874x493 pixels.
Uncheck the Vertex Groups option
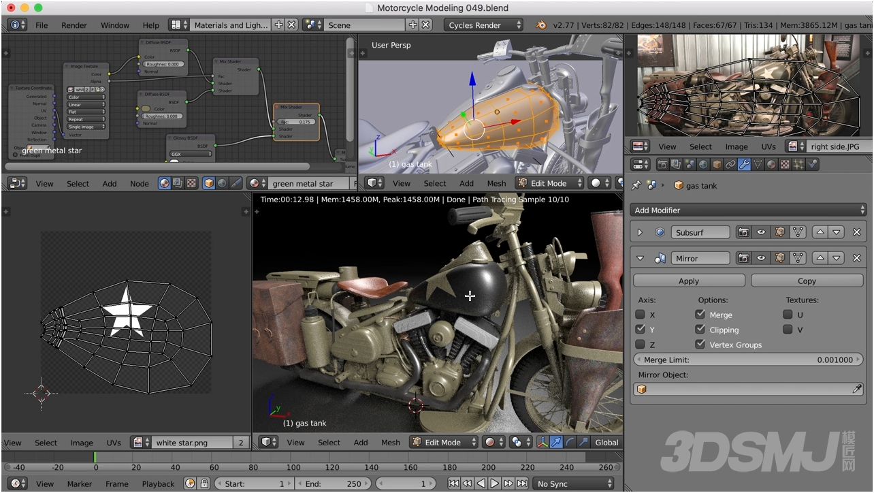click(700, 345)
